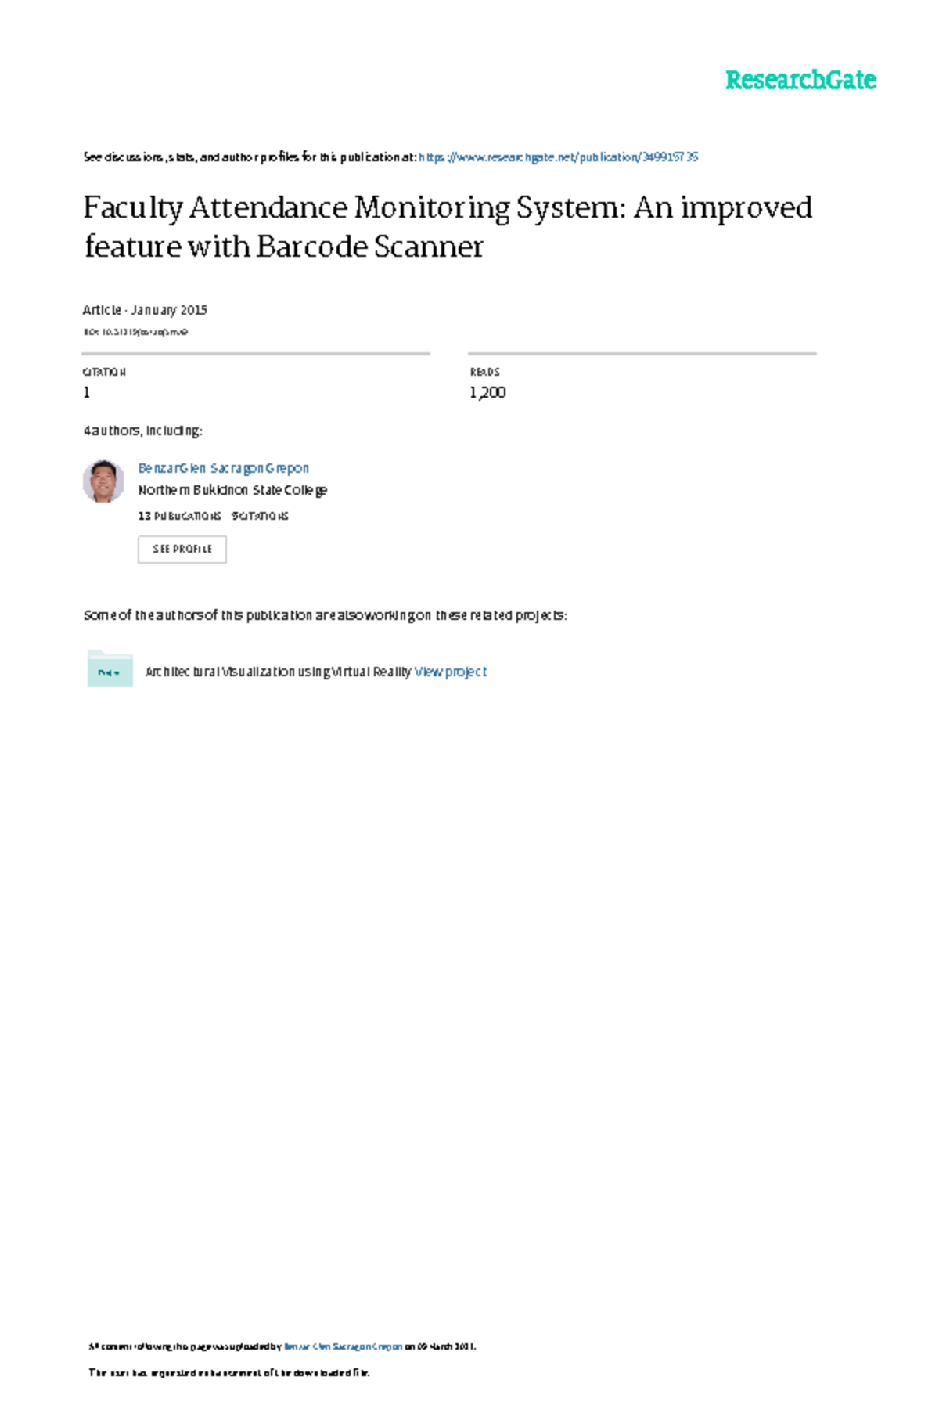Click the '4 authors, including' text

142,431
